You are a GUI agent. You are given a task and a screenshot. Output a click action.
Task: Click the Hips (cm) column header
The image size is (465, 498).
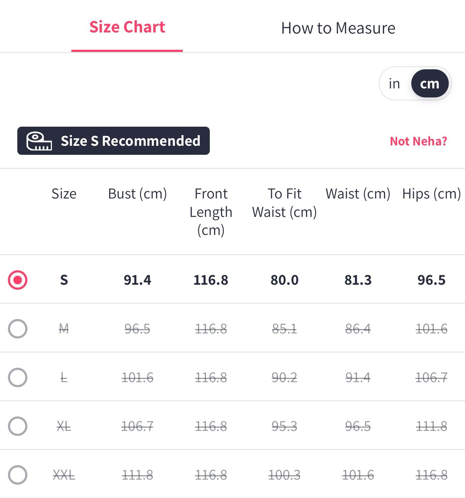[x=431, y=194]
